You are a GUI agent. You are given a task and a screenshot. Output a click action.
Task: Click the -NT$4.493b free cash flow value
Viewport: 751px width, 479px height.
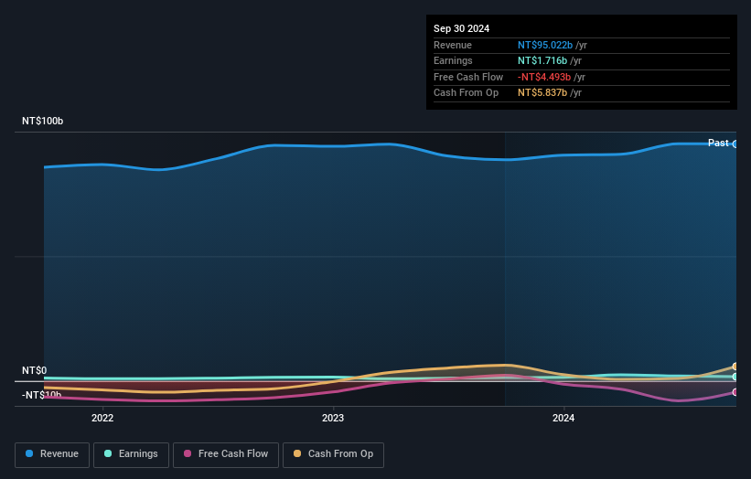click(544, 77)
